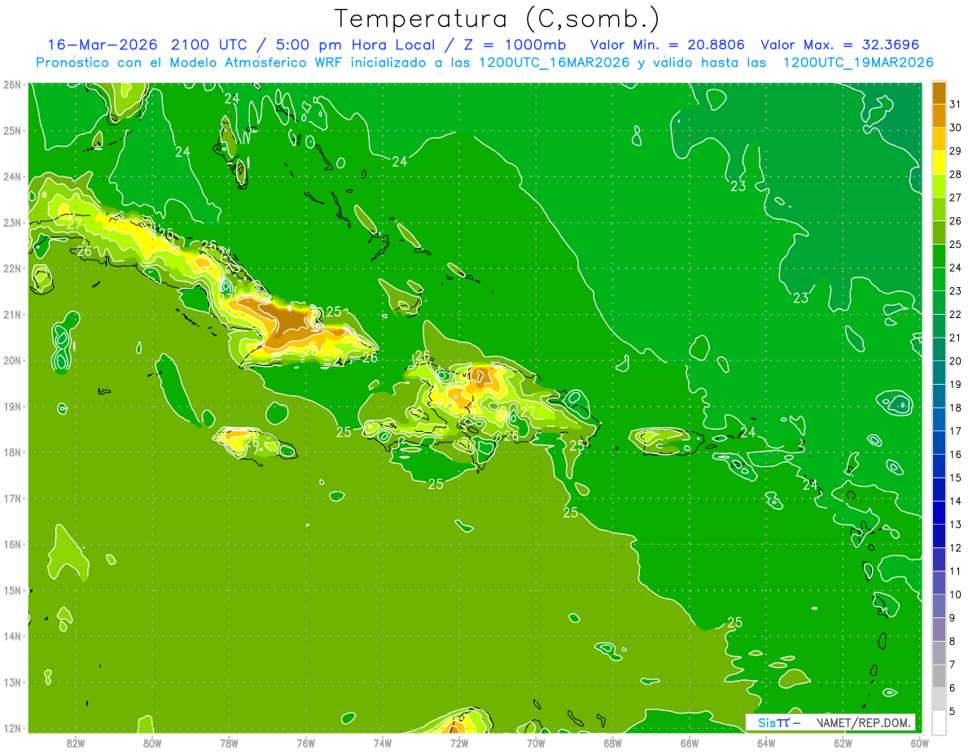Click the "28" label on the color legend
Viewport: 977px width, 754px height.
[955, 174]
